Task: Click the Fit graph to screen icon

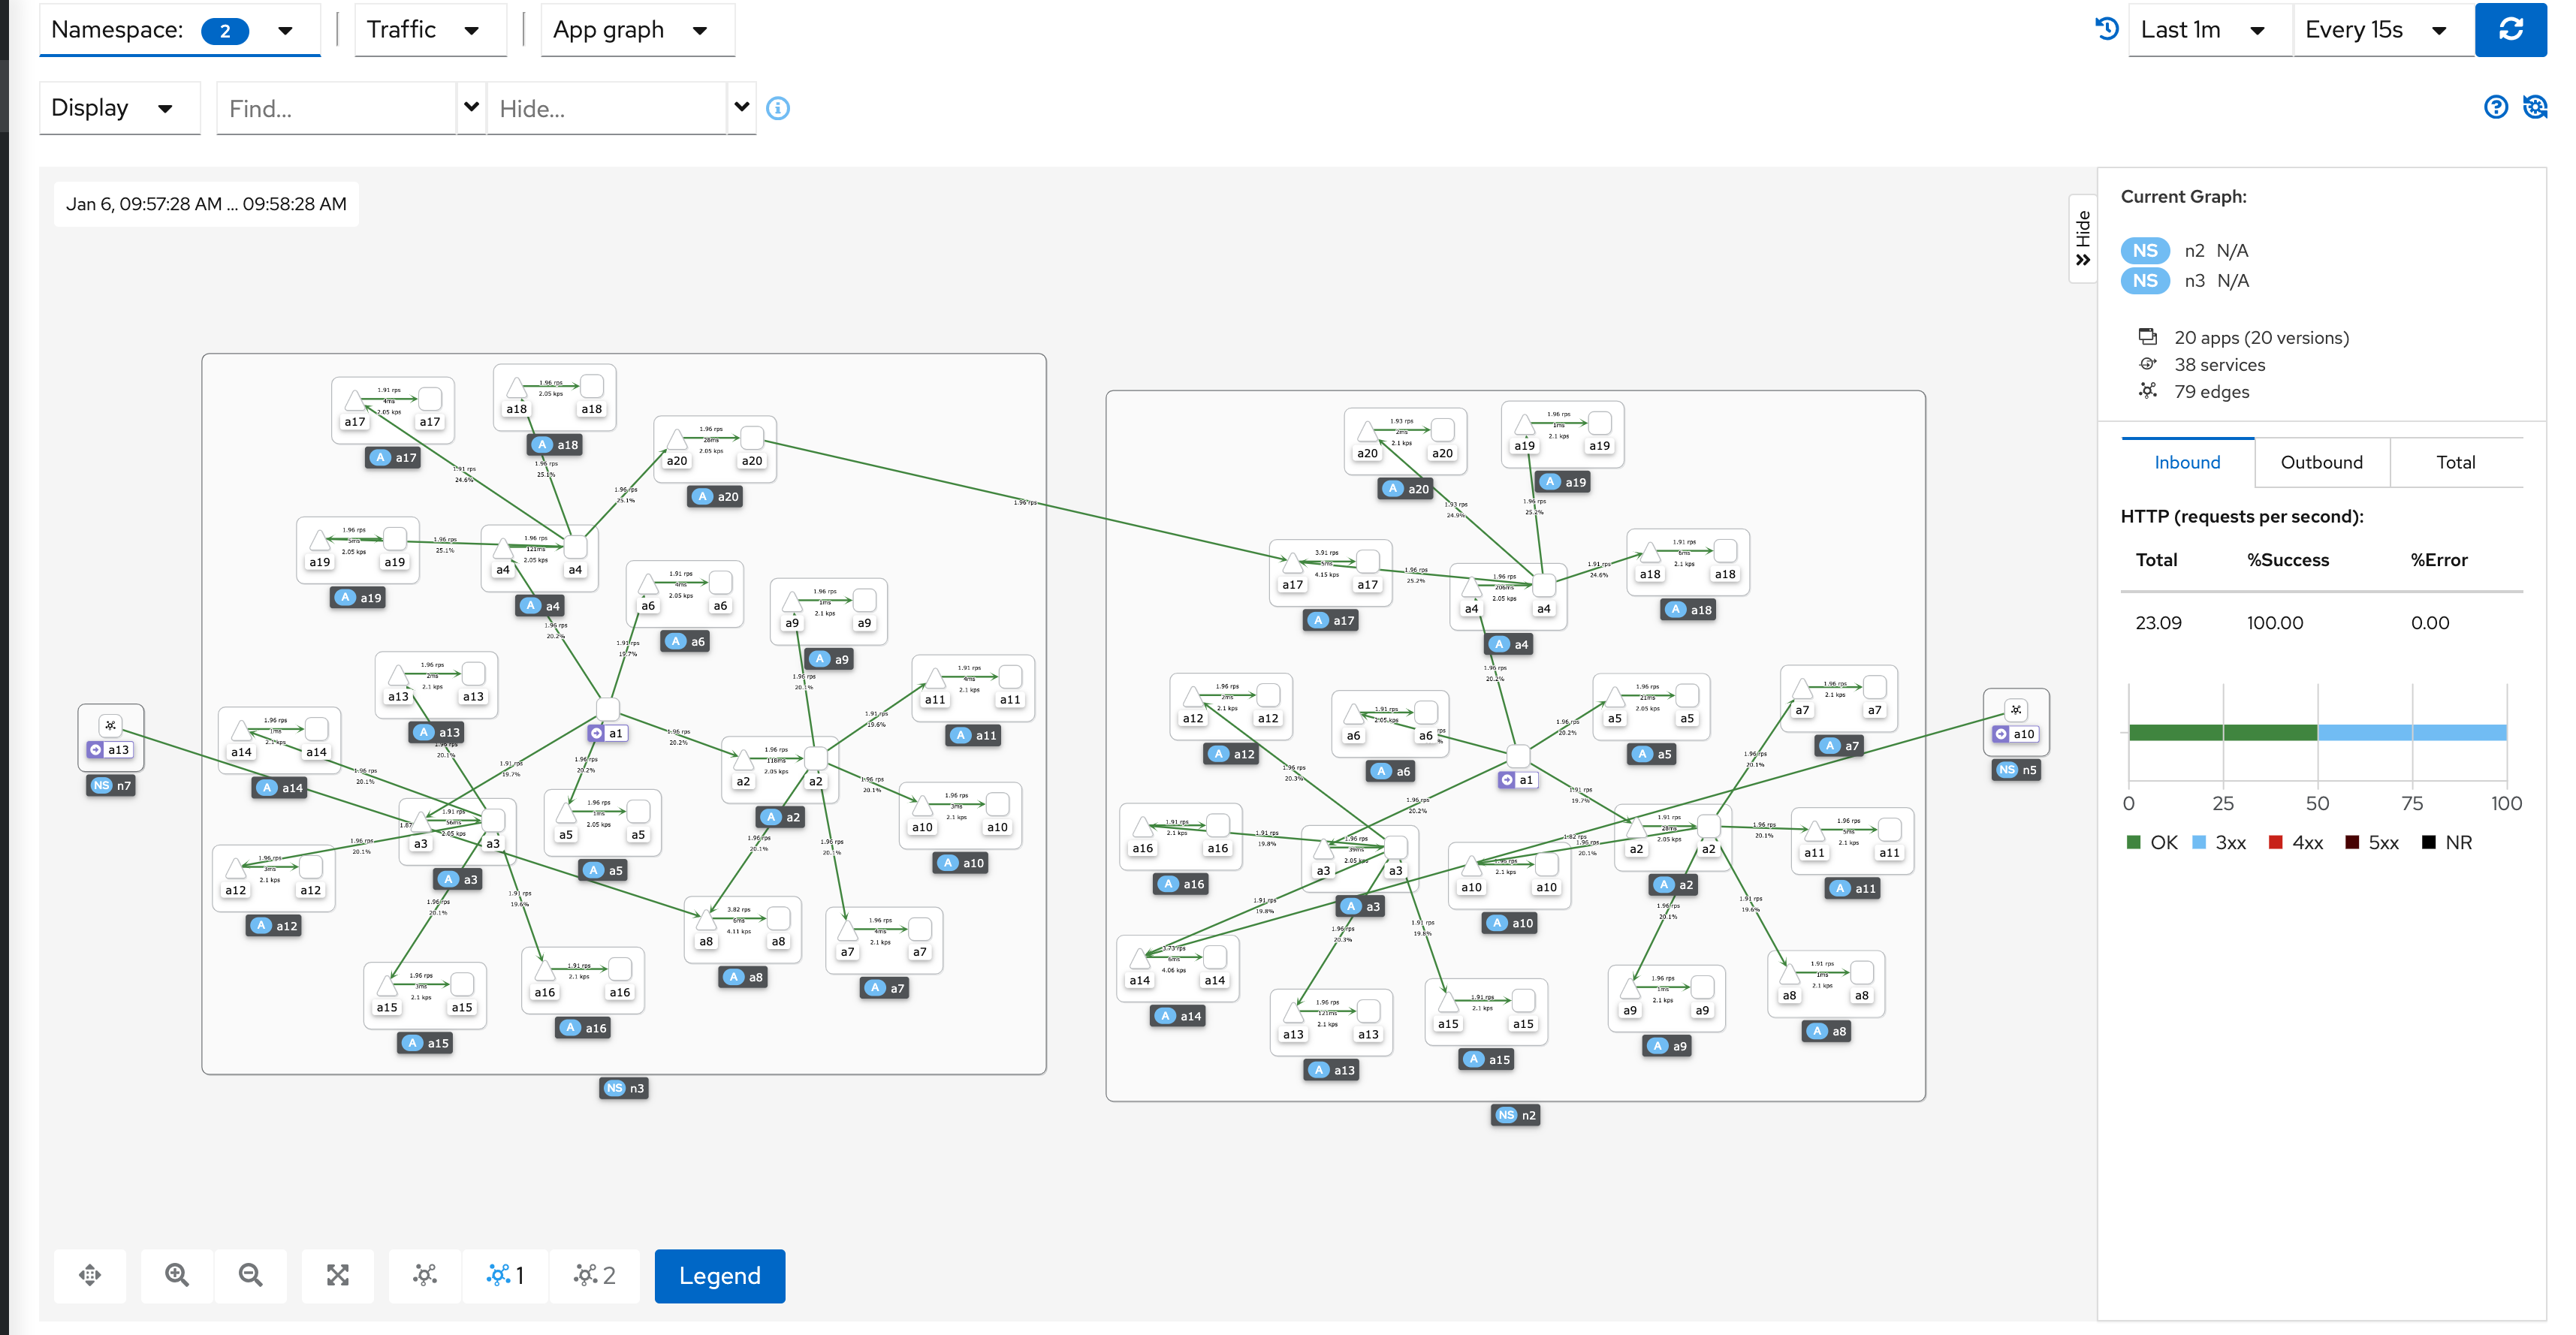Action: [x=338, y=1274]
